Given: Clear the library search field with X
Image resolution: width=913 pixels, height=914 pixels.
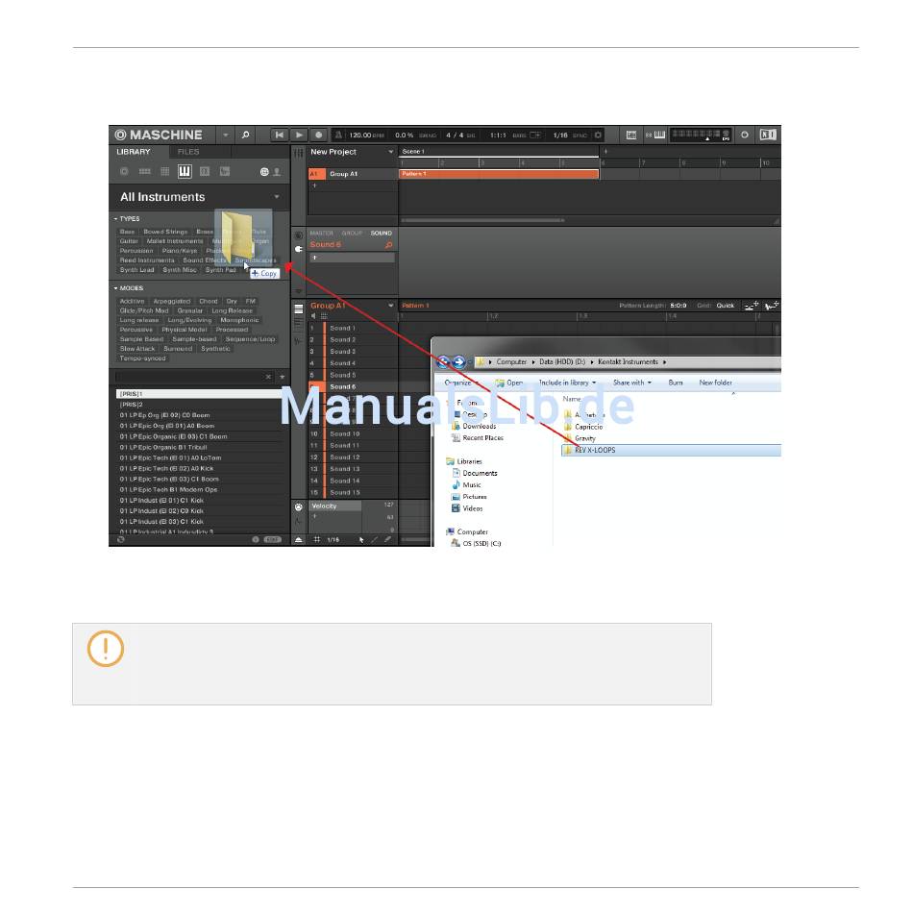Looking at the screenshot, I should 268,377.
